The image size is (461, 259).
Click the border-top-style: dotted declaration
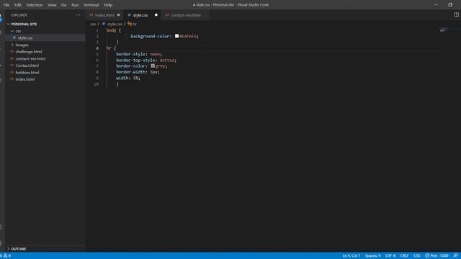click(146, 60)
